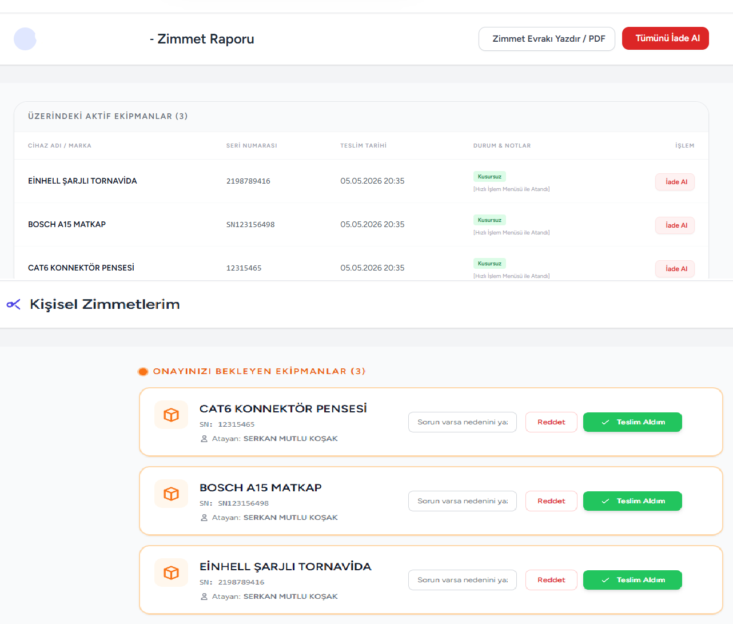Select serial number 2198789416 in the table
This screenshot has width=733, height=624.
(x=248, y=181)
